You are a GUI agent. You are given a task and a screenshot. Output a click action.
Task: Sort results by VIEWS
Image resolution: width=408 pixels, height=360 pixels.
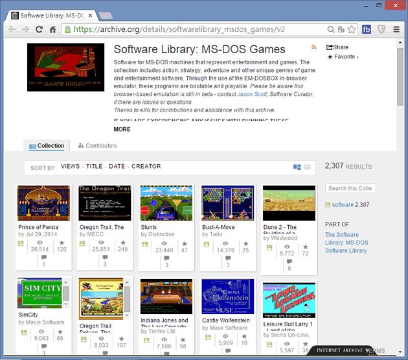click(x=70, y=166)
